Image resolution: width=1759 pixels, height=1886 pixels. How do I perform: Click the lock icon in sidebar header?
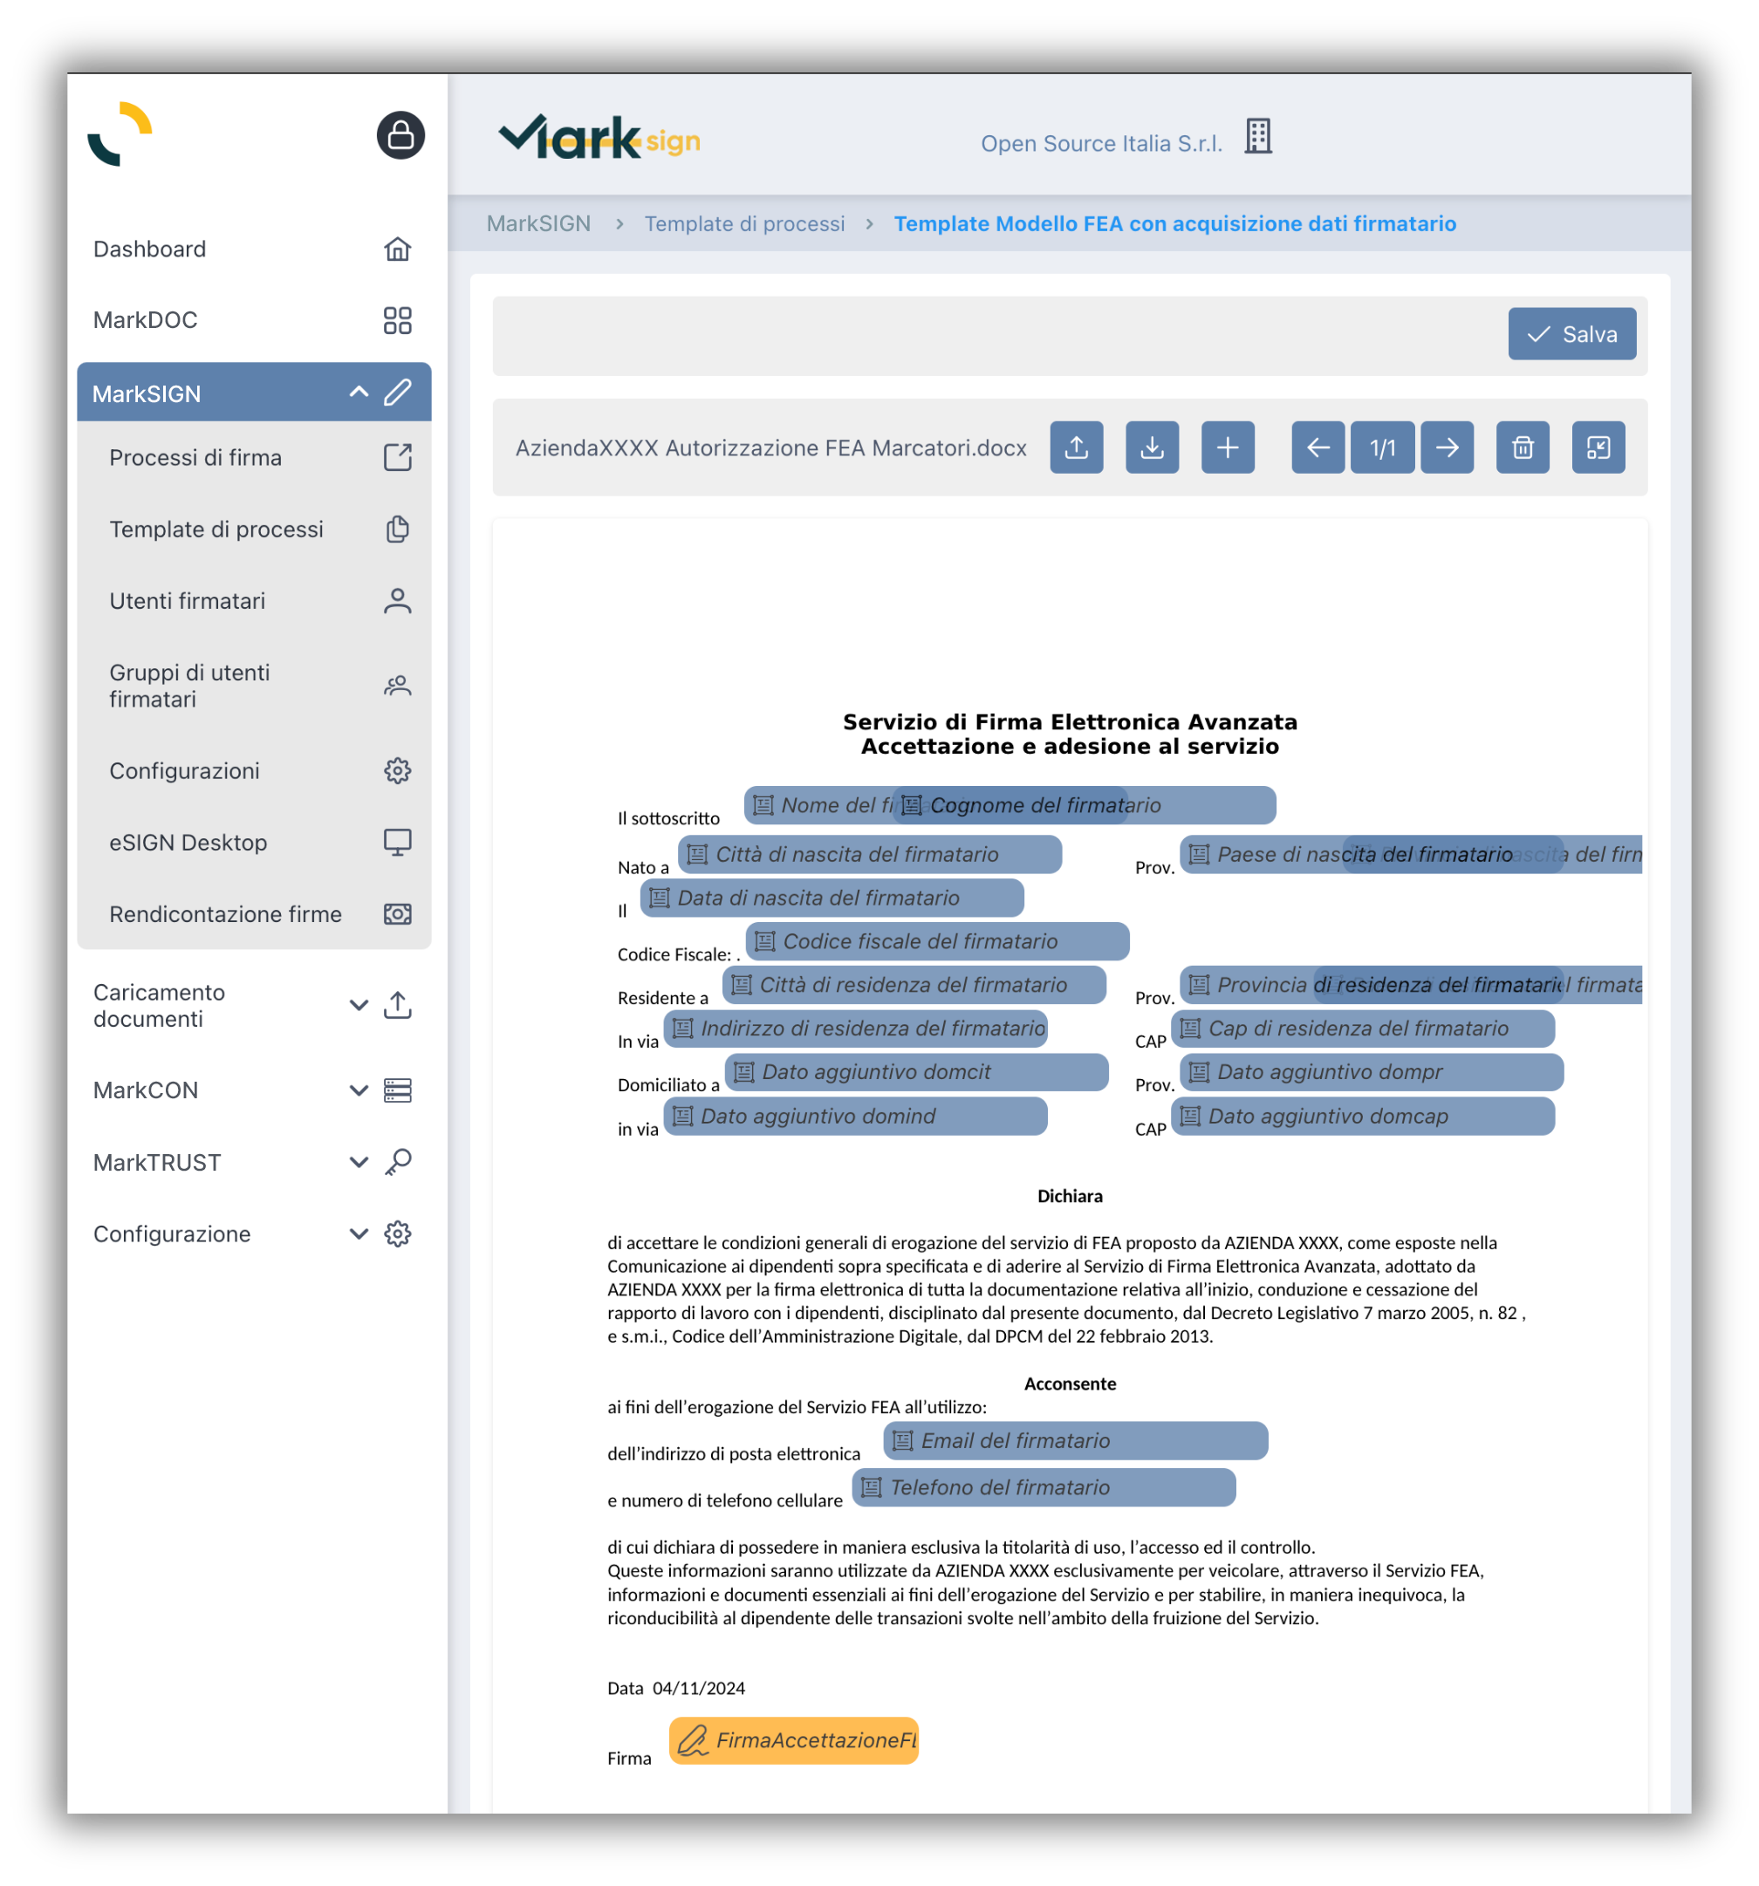pos(400,136)
